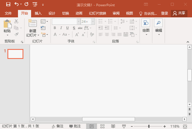The height and width of the screenshot is (129, 192).
Task: Click Clear All Formatting eraser icon
Action: [92, 34]
